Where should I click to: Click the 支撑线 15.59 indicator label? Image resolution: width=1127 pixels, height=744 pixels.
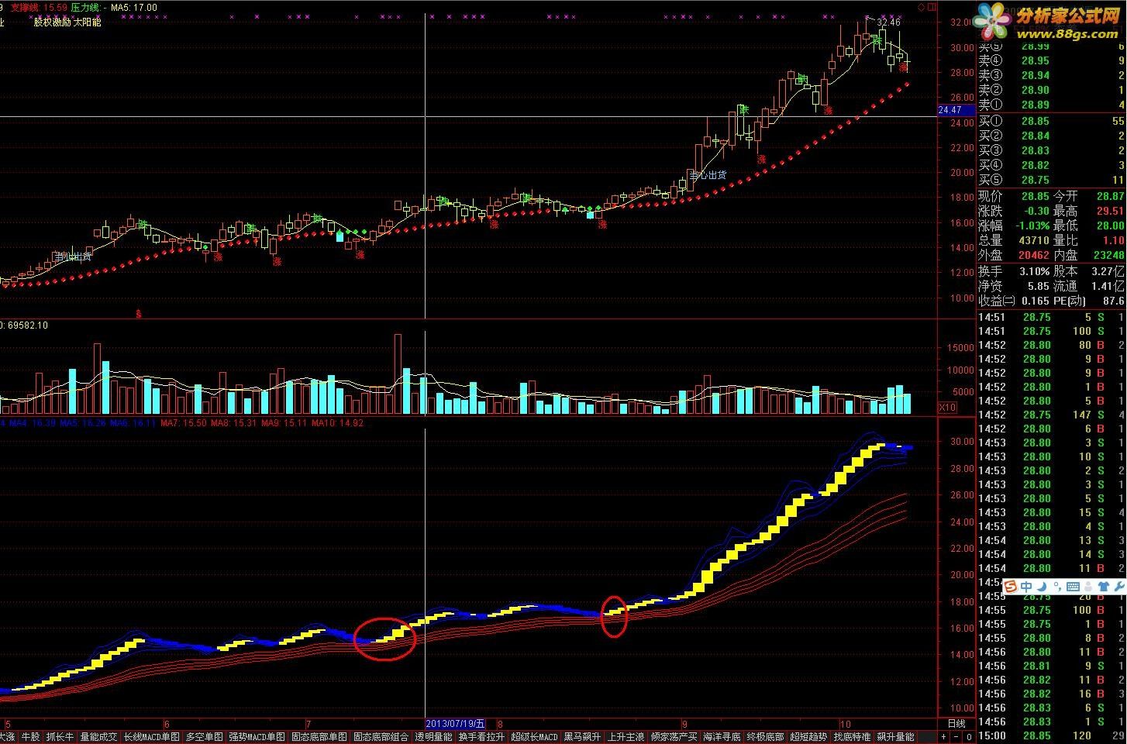(x=37, y=7)
